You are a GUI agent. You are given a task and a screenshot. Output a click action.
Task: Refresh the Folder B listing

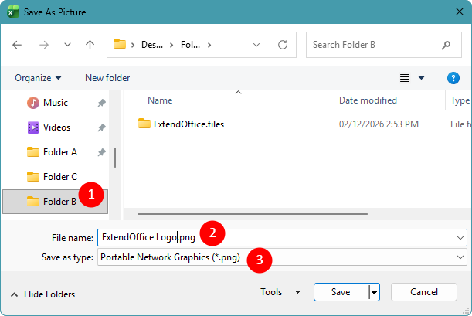pyautogui.click(x=283, y=45)
